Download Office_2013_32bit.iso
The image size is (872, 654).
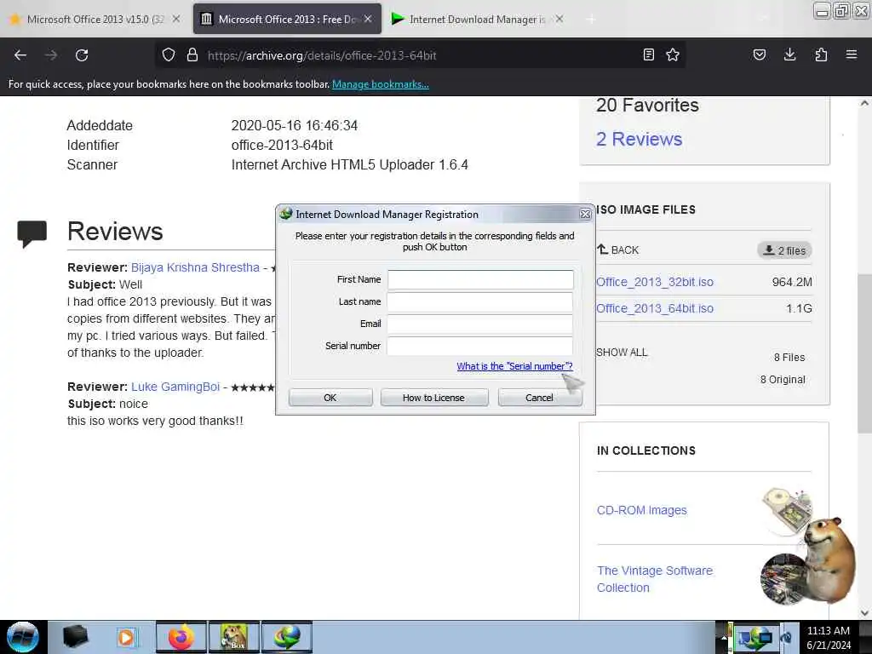point(655,282)
